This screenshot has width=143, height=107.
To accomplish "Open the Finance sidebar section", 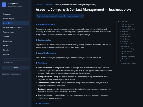I will click(16, 54).
